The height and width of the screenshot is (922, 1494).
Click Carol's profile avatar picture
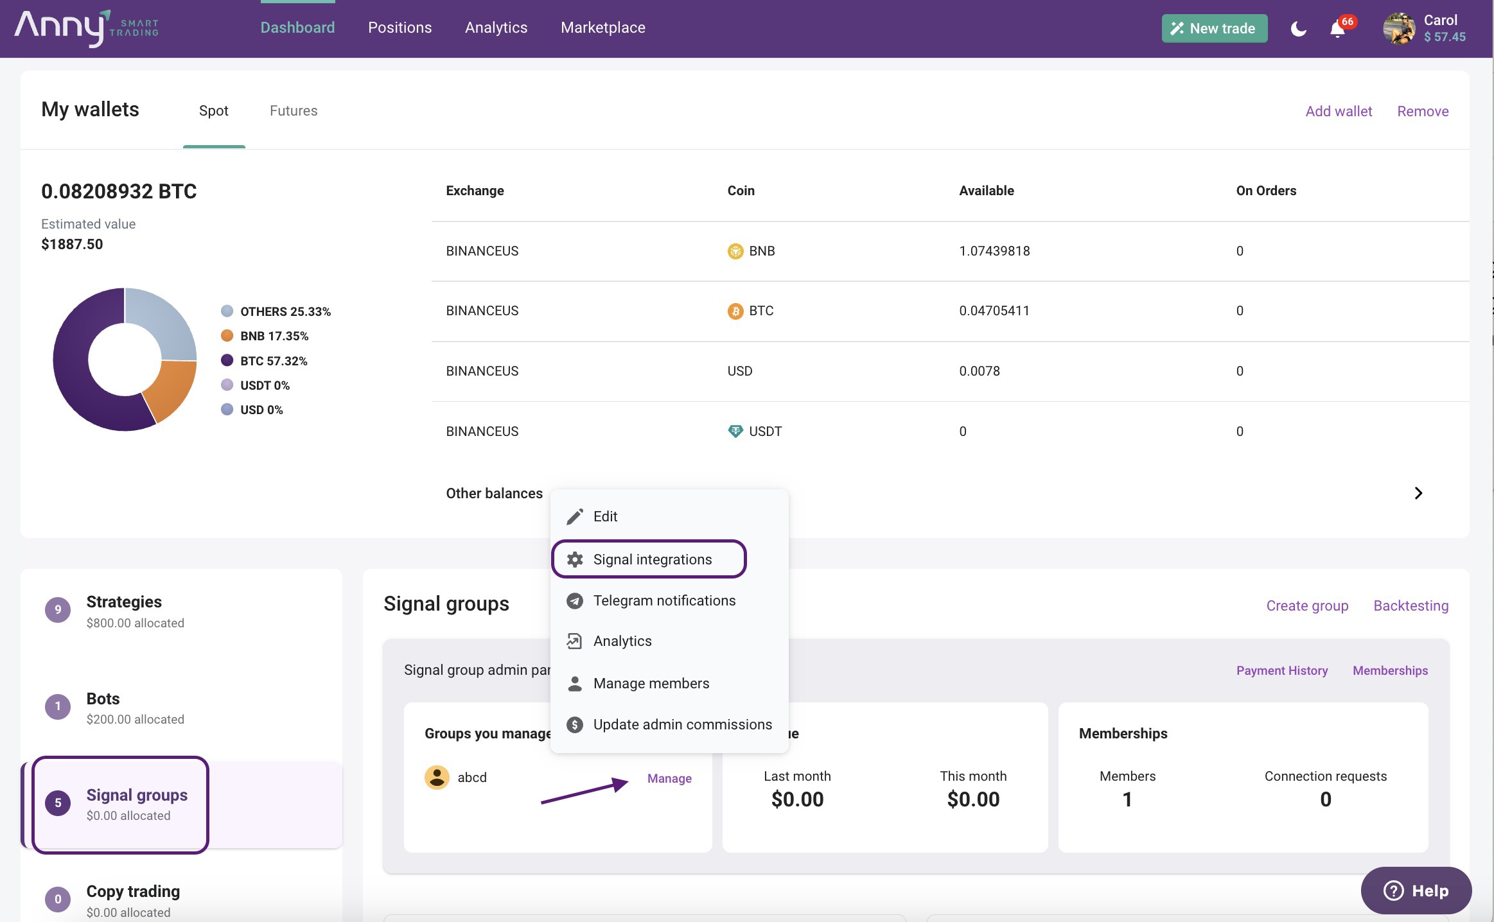(1399, 29)
